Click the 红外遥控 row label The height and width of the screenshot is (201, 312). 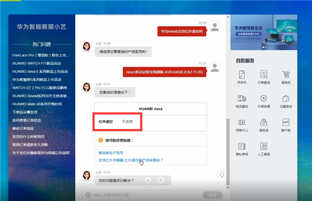[106, 121]
